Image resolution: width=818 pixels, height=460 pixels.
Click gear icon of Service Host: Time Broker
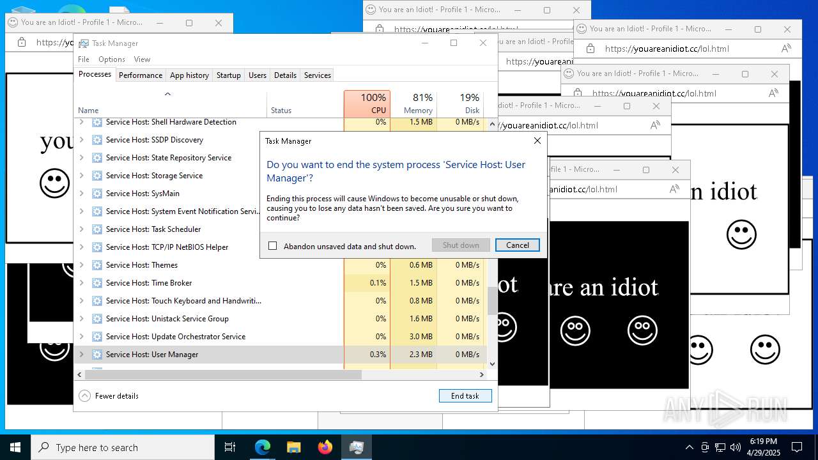pyautogui.click(x=97, y=283)
